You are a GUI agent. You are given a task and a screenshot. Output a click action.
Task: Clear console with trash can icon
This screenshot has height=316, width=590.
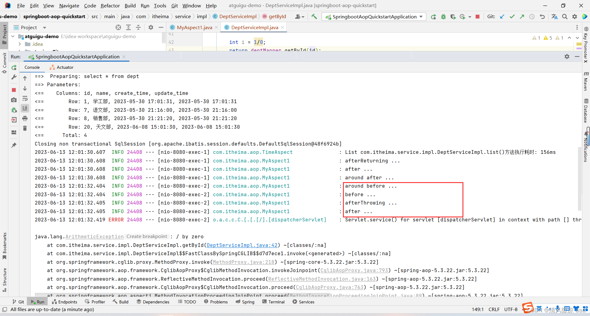pos(25,128)
